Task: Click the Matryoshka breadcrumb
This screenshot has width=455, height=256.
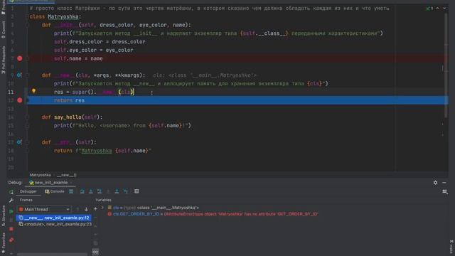Action: click(x=40, y=175)
